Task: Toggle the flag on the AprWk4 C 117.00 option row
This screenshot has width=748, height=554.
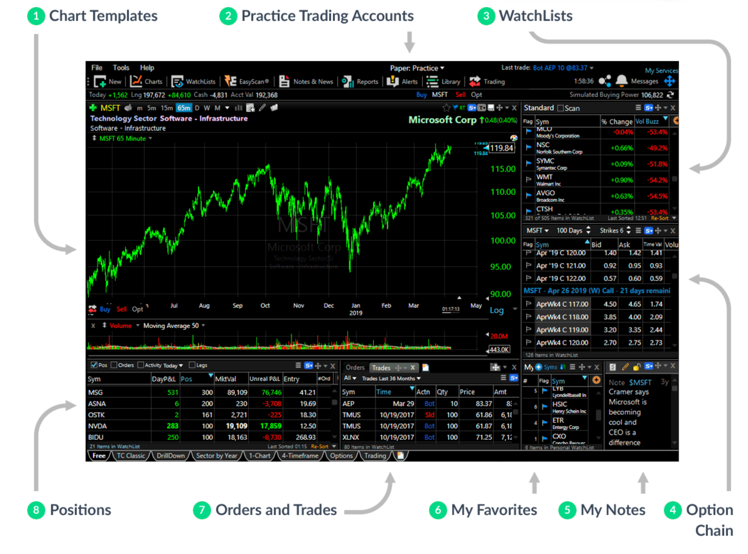Action: [528, 304]
